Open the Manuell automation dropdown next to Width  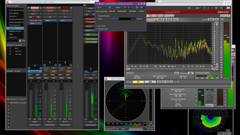coord(139,19)
